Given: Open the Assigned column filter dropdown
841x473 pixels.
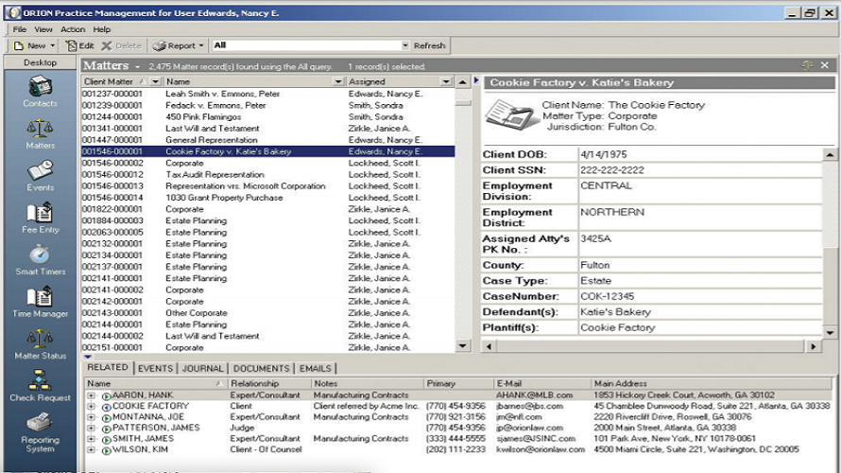Looking at the screenshot, I should pyautogui.click(x=446, y=81).
